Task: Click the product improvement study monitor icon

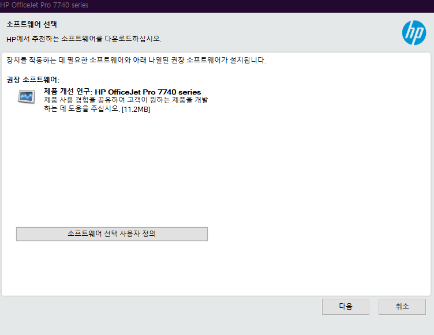Action: pos(27,97)
